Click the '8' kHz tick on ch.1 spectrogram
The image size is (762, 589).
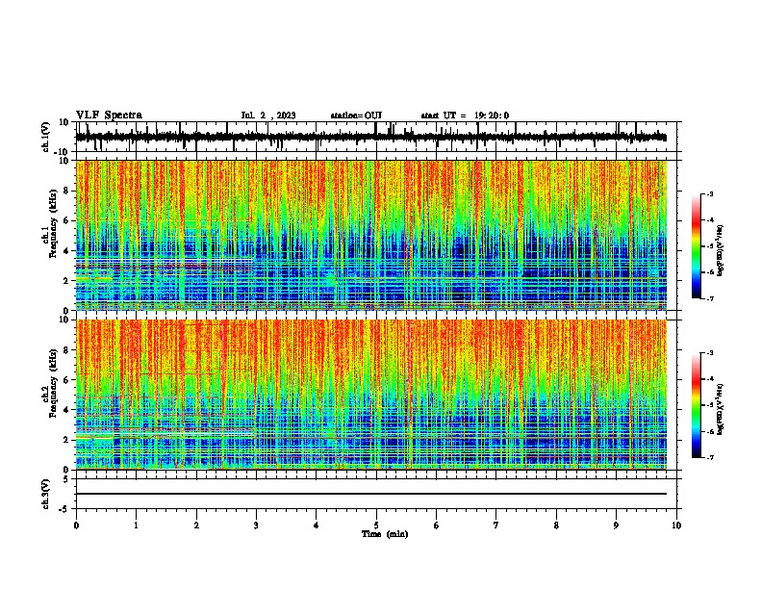[x=67, y=191]
